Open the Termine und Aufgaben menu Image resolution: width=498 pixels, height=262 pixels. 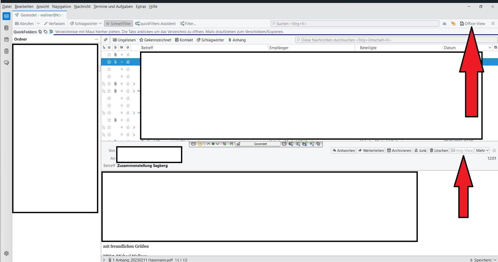(x=113, y=7)
